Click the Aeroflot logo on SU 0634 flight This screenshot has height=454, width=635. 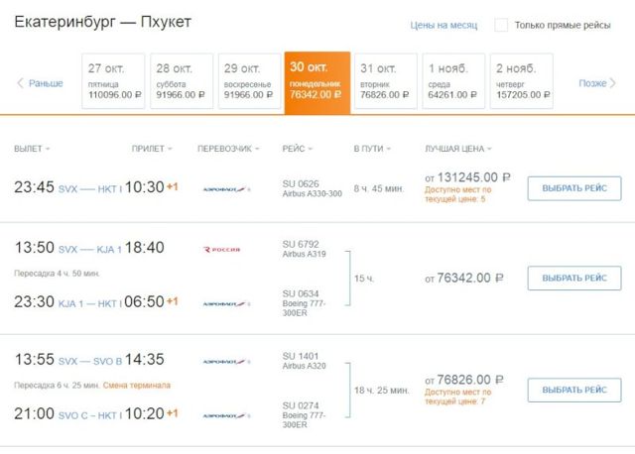click(227, 303)
